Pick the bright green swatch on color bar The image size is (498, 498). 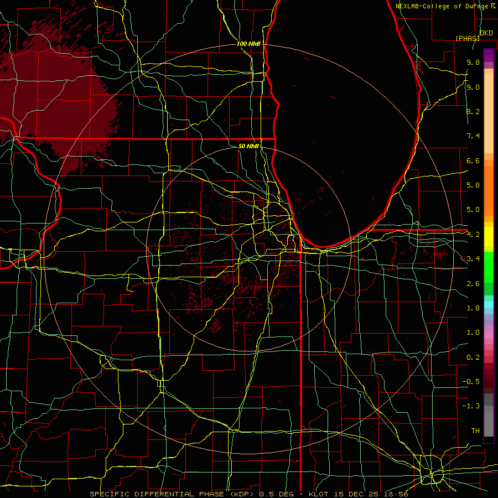(489, 267)
